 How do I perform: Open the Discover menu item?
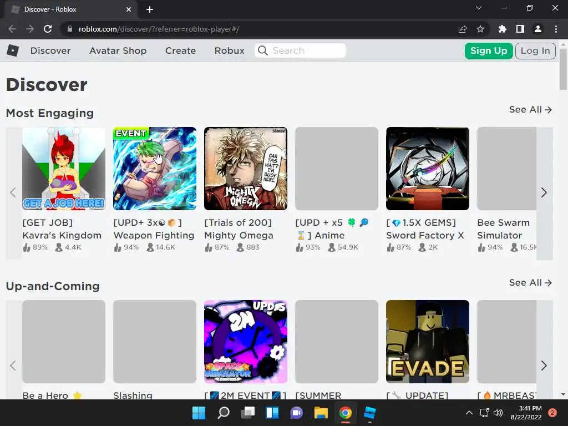click(x=50, y=50)
